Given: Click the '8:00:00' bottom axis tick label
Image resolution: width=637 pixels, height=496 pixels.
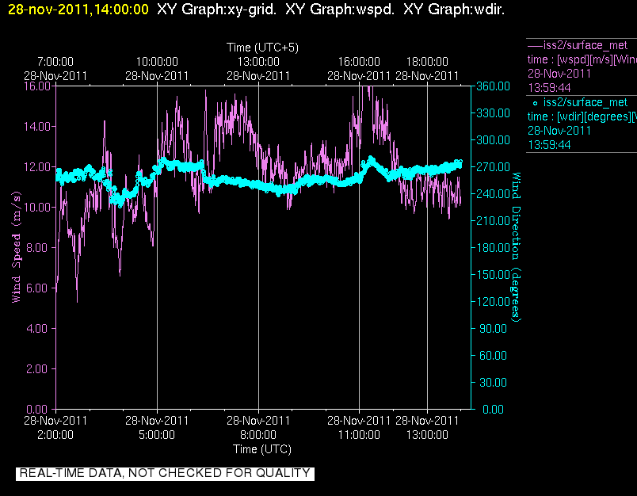Looking at the screenshot, I should tap(258, 435).
